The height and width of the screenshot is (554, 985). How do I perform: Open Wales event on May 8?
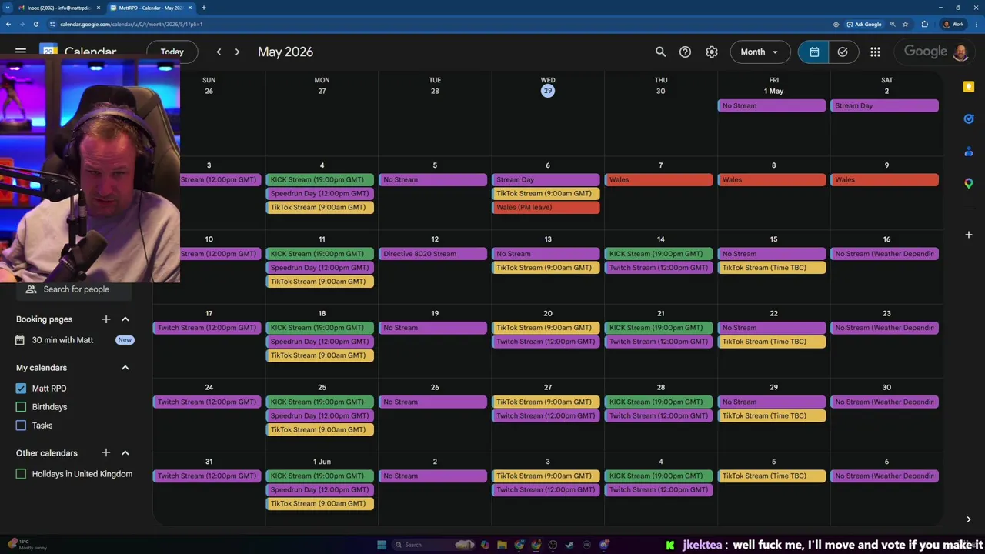point(772,180)
